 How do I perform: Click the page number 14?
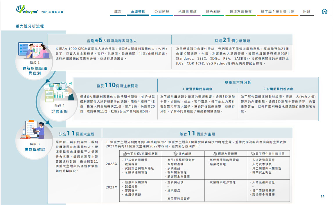(x=322, y=196)
